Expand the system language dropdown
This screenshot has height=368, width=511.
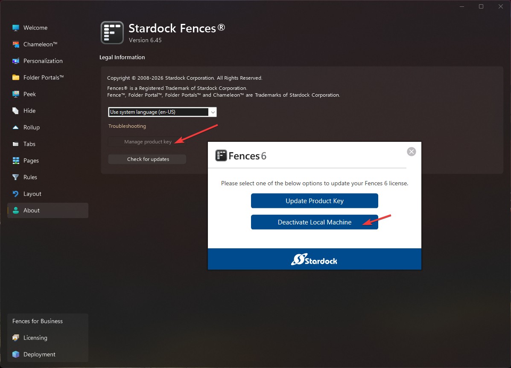(x=162, y=112)
